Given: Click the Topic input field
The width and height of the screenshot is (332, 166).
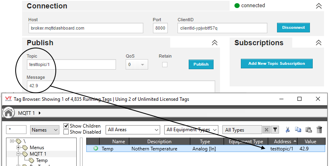Looking at the screenshot, I should click(71, 64).
